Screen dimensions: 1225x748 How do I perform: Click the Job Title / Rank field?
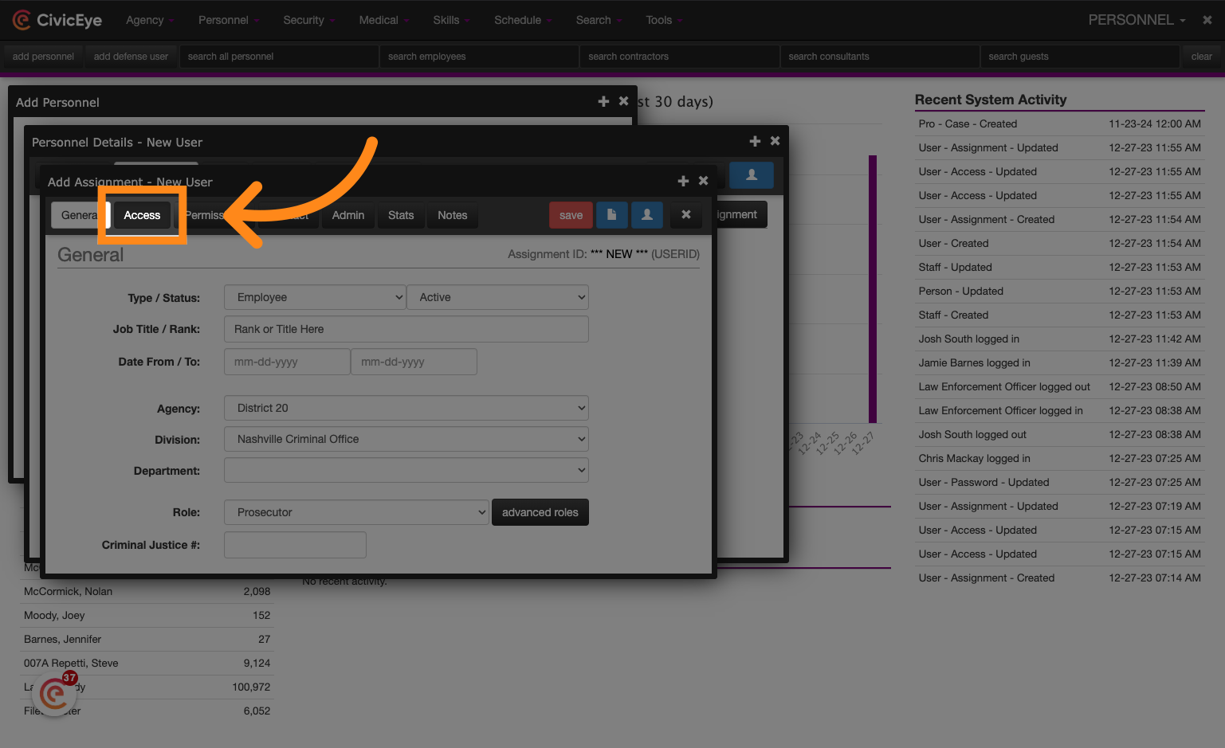tap(406, 329)
